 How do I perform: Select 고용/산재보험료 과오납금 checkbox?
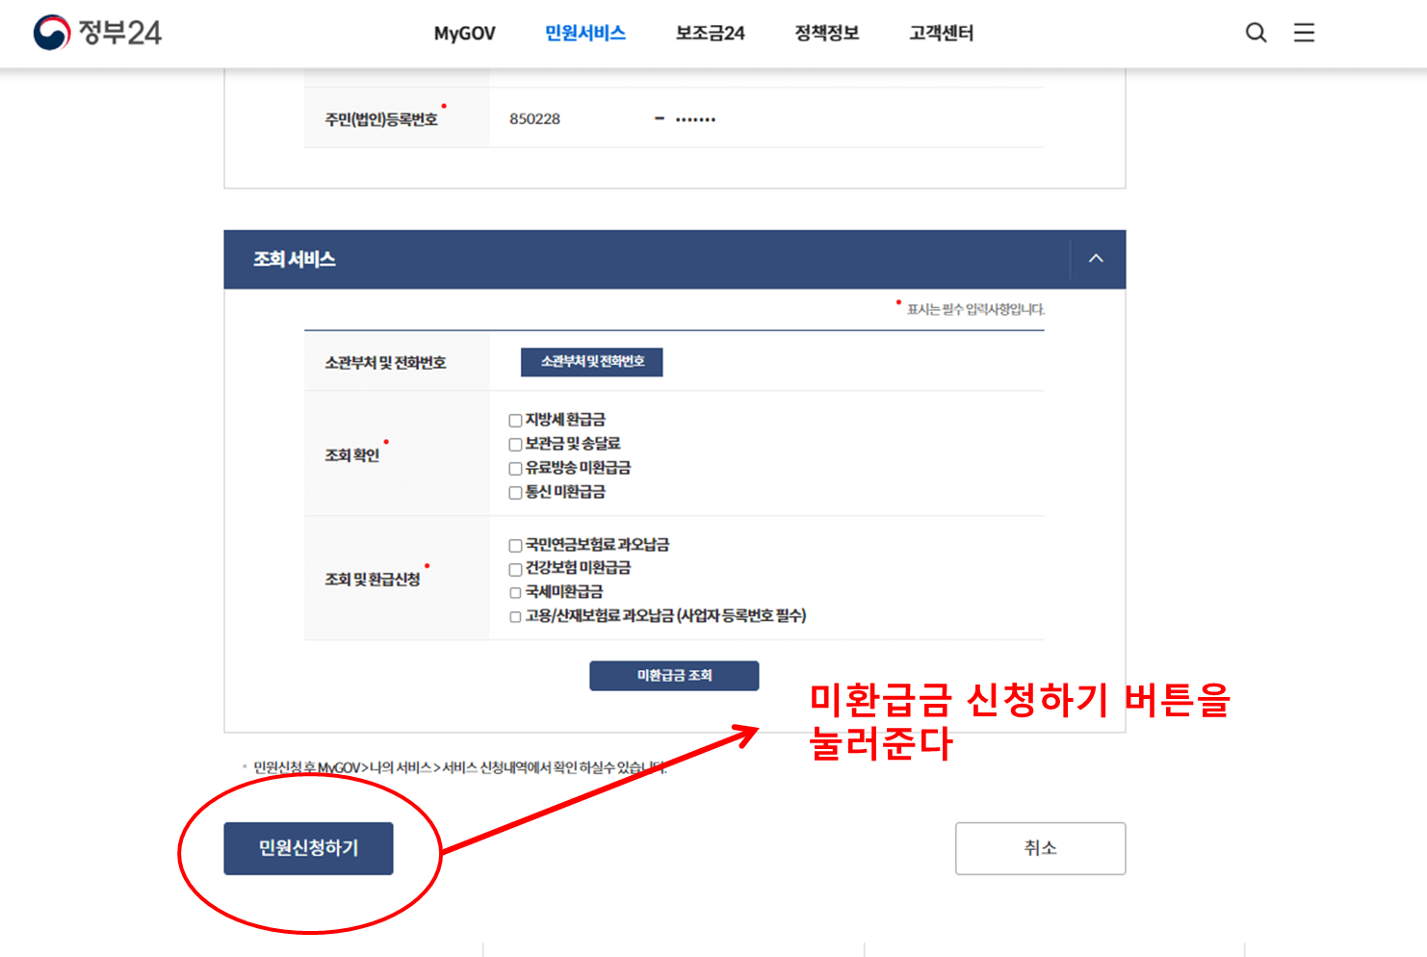[515, 616]
